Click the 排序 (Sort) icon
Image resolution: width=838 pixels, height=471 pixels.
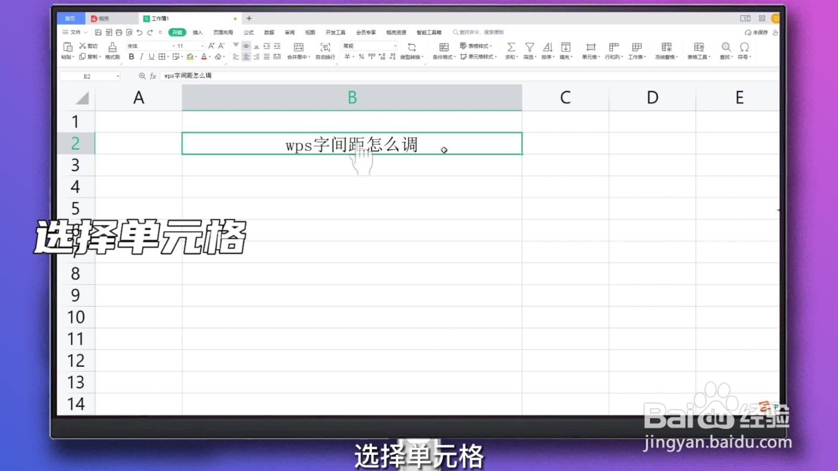coord(548,47)
